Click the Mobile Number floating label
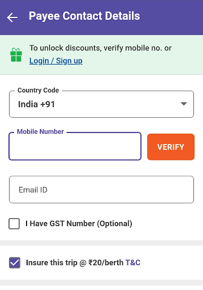 (41, 131)
